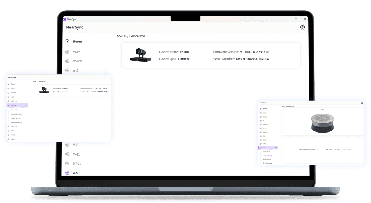Screen dimensions: 371x203
Task: Click firmware version V1.100.0.6.R.230210 in main window
Action: (254, 52)
